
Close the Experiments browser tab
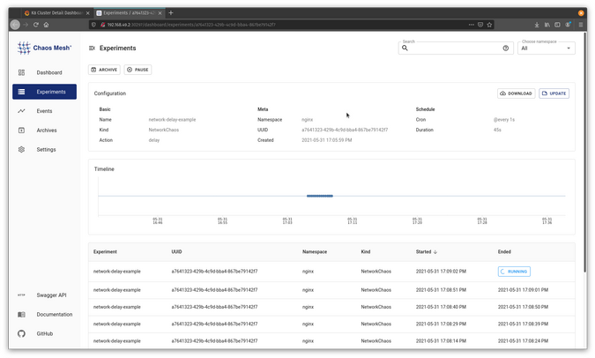160,13
